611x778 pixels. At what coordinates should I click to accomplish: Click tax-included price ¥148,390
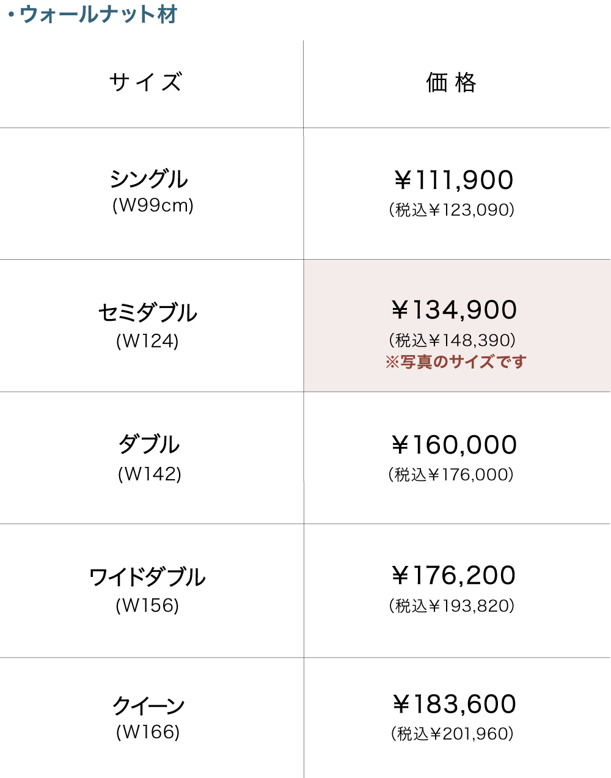452,340
